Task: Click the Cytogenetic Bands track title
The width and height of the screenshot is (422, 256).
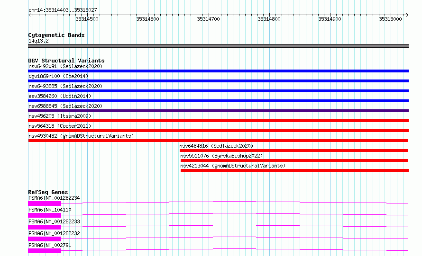Action: coord(56,35)
